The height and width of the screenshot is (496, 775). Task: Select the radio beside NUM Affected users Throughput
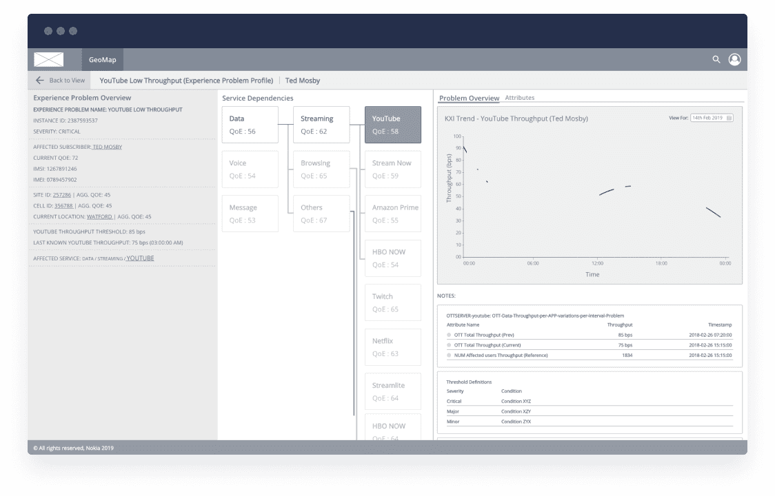coord(449,355)
